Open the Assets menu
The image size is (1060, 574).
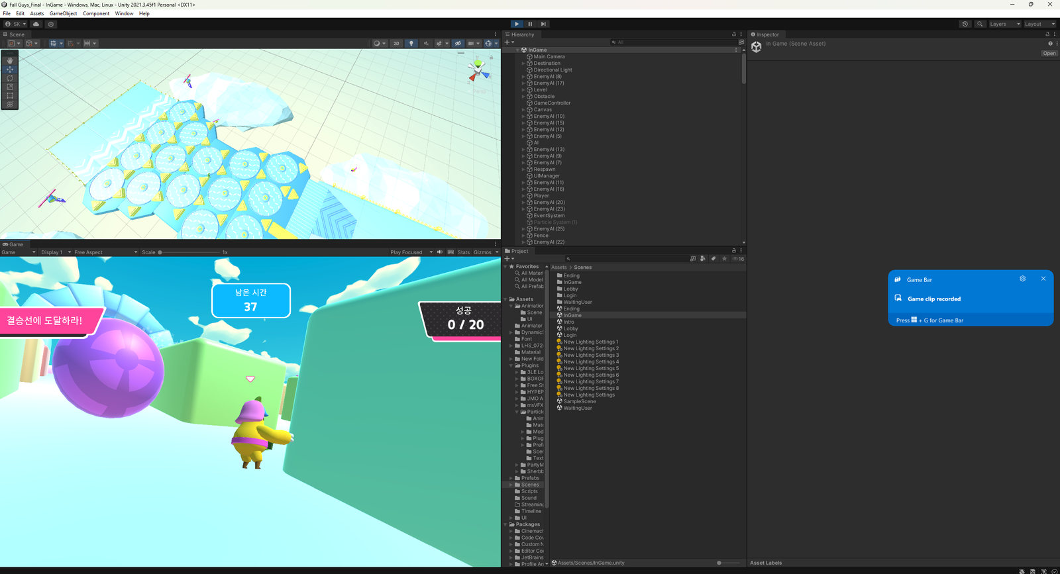pos(37,13)
